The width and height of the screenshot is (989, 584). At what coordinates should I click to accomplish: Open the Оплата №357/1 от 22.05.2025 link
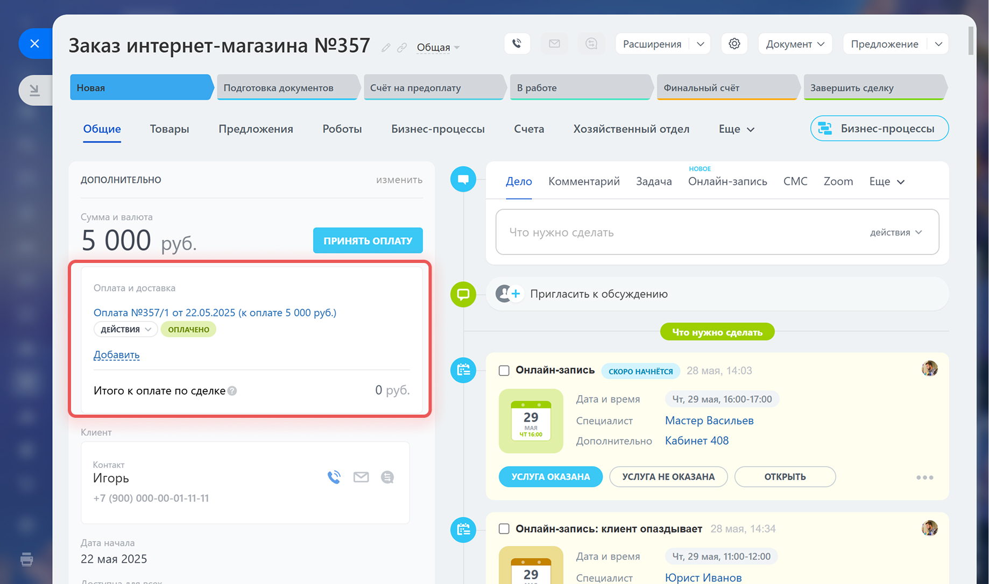215,312
